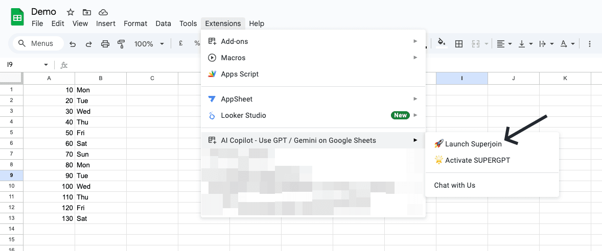Click the Looker Studio logo icon

(x=212, y=115)
